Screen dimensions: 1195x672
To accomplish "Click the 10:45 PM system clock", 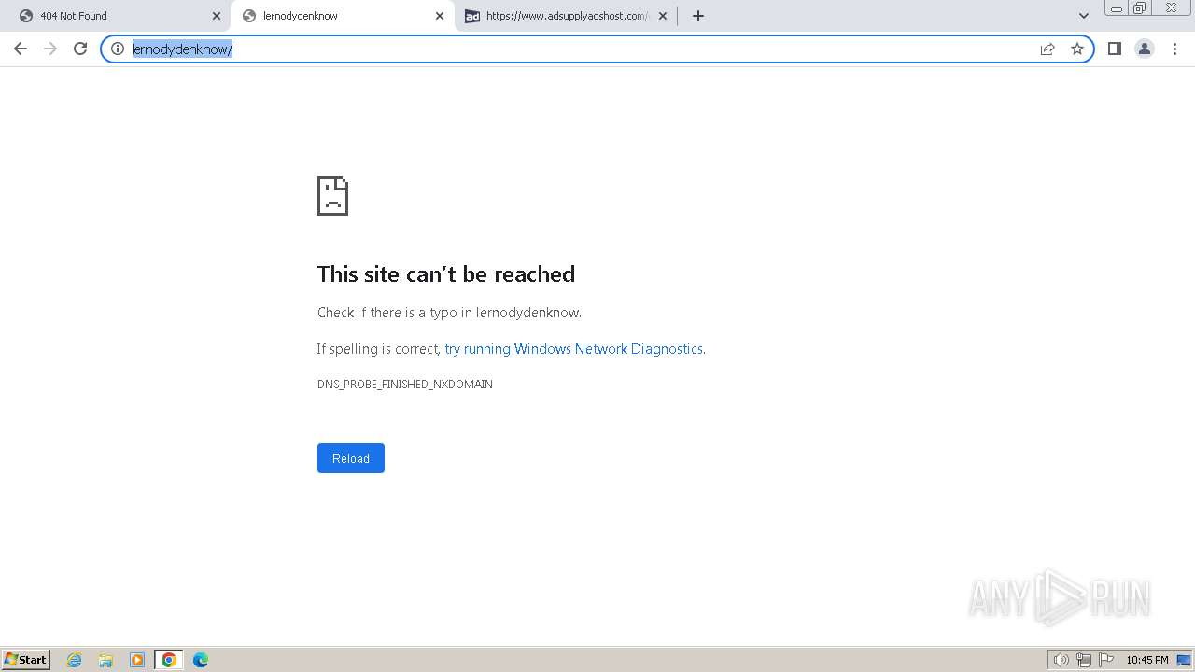I will point(1147,660).
